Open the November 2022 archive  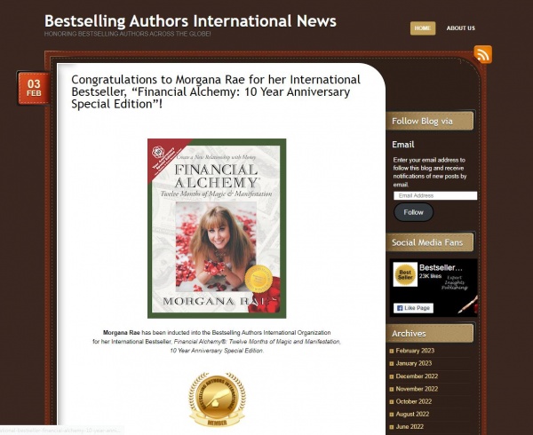tap(417, 389)
